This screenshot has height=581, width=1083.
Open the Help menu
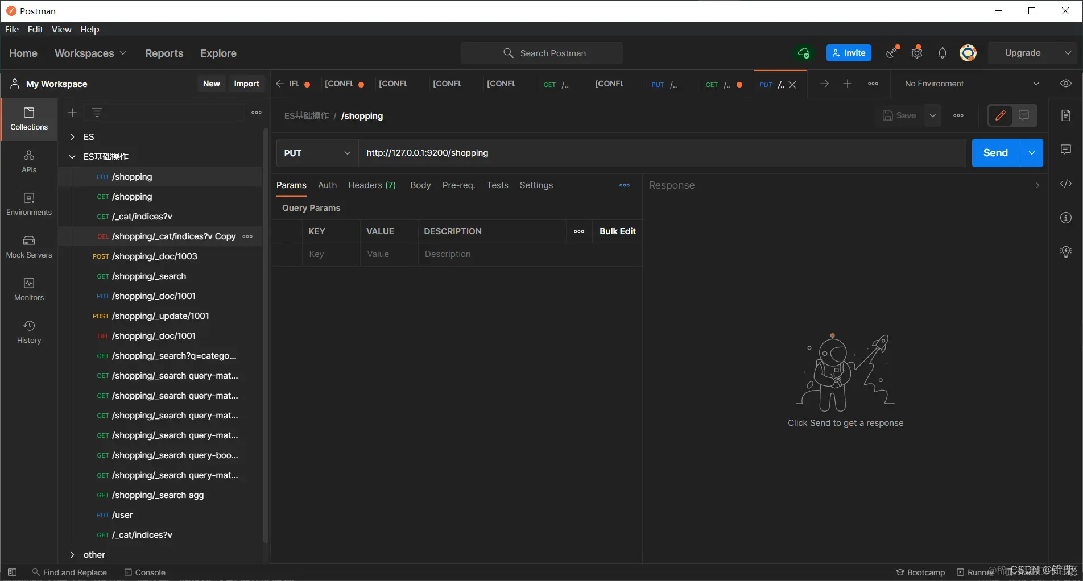point(89,29)
